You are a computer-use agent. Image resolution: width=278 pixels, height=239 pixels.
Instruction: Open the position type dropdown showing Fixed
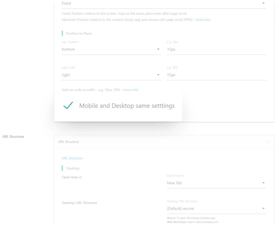163,3
